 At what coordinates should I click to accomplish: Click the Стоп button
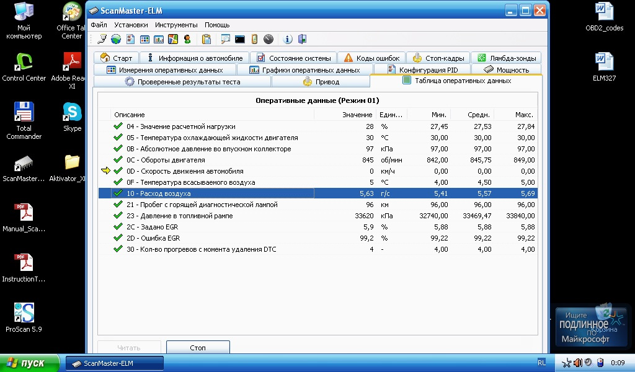198,347
